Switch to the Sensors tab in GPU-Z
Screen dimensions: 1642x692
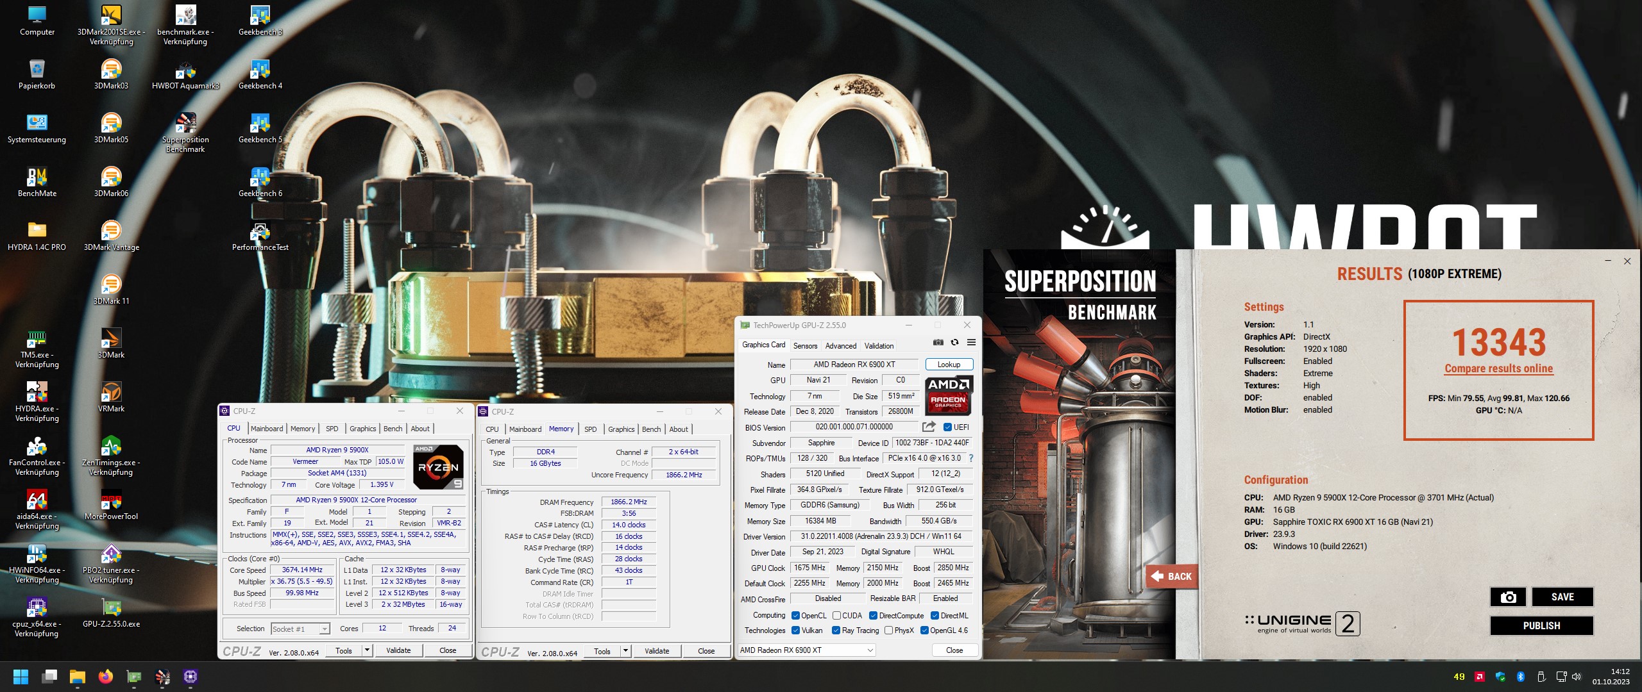click(805, 345)
